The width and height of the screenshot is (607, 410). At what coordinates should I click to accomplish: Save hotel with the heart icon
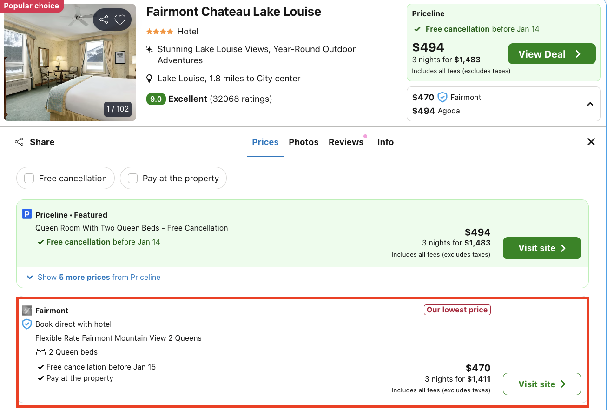tap(120, 20)
